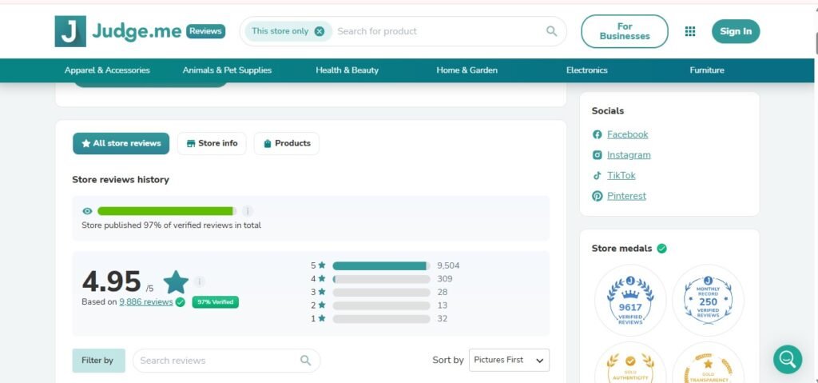Open the Pinterest social link
818x383 pixels.
pos(626,196)
